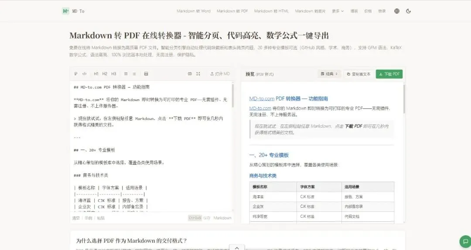Apply H1 heading in editor
Image resolution: width=471 pixels, height=250 pixels.
(x=96, y=74)
